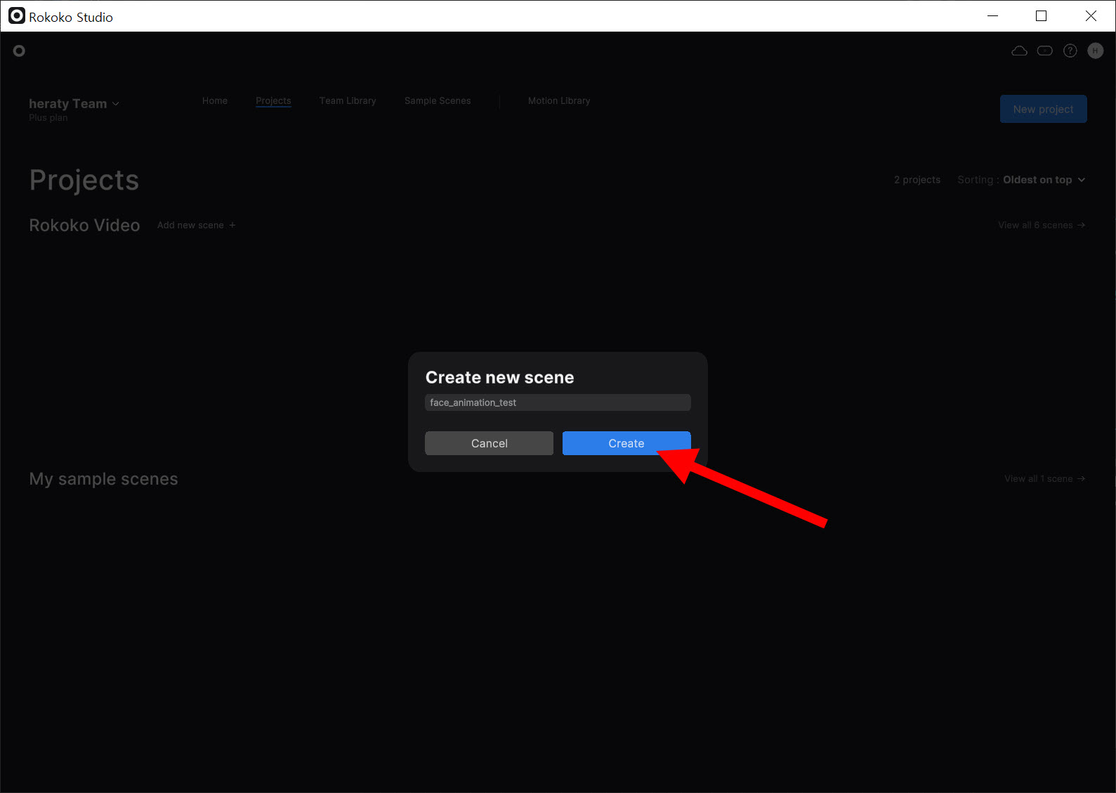Open the cloud sync icon
This screenshot has width=1116, height=793.
1019,51
